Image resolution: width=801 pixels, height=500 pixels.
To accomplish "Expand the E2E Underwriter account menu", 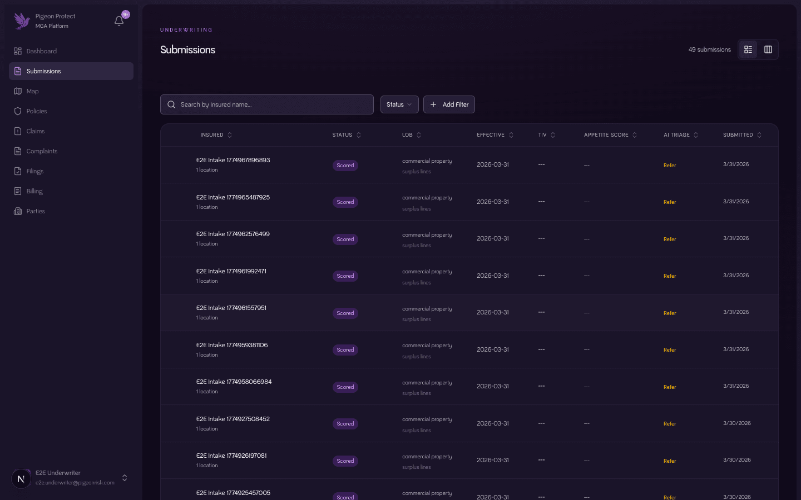I will [x=125, y=478].
